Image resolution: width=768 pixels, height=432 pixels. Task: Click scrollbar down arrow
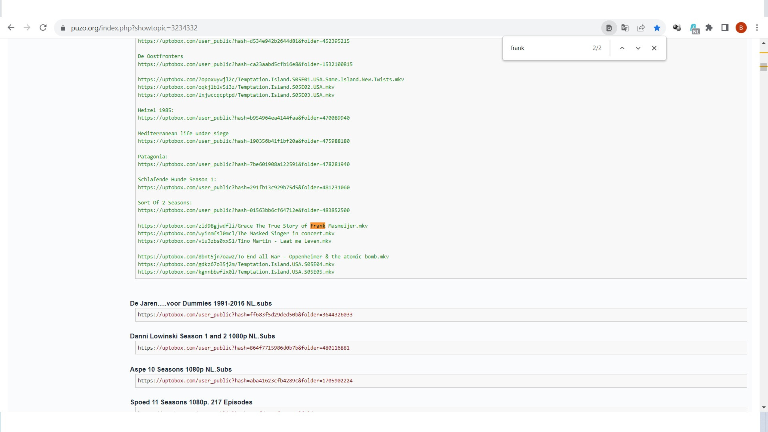click(x=764, y=407)
